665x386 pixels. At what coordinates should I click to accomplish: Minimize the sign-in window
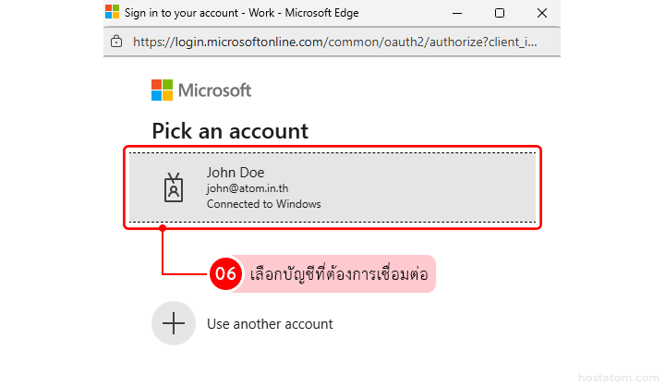456,13
